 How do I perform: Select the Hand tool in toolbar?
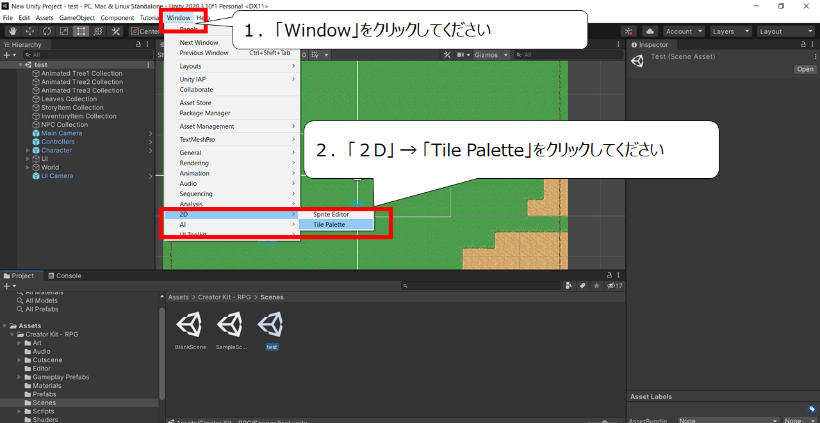coord(12,31)
